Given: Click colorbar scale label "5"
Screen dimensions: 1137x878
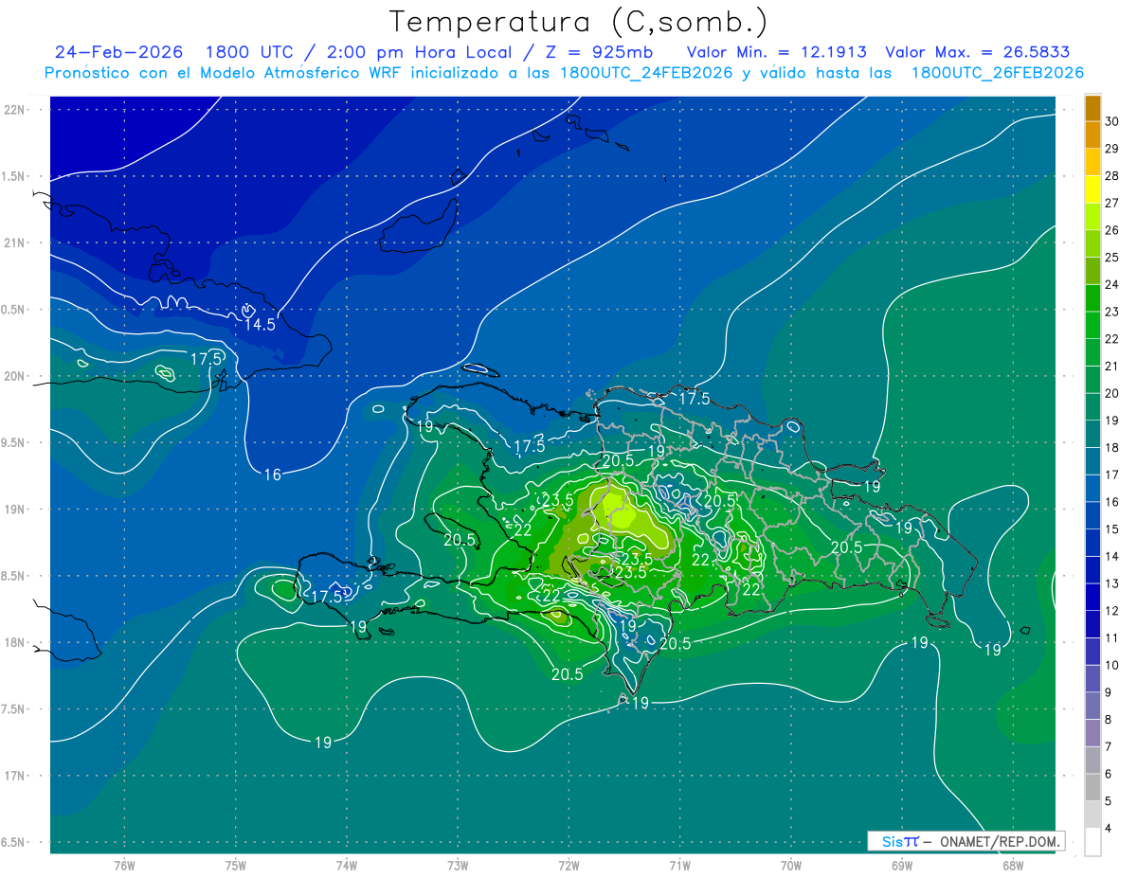Looking at the screenshot, I should [1110, 801].
